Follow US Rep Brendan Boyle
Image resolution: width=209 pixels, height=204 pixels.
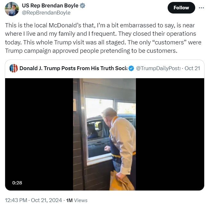181,8
